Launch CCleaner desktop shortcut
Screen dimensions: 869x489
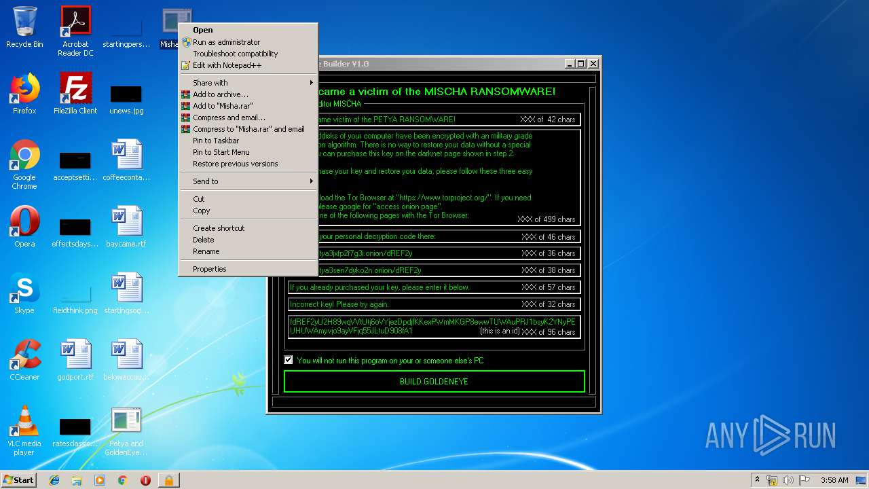coord(24,360)
